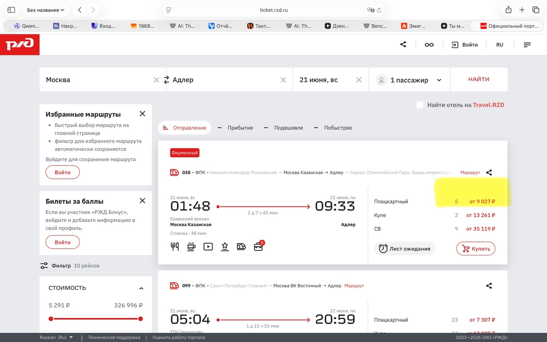This screenshot has height=342, width=547.
Task: Open the 1 пассажир dropdown
Action: 409,80
